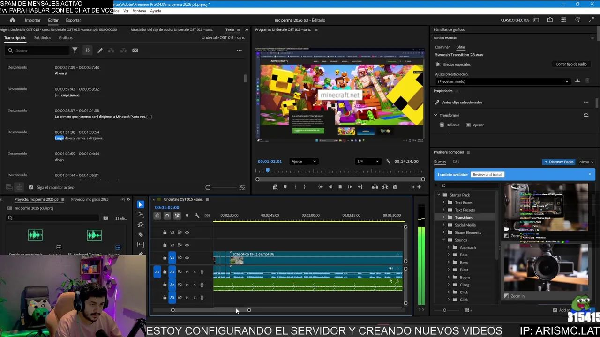Collapse the Sounds folder

[443, 240]
